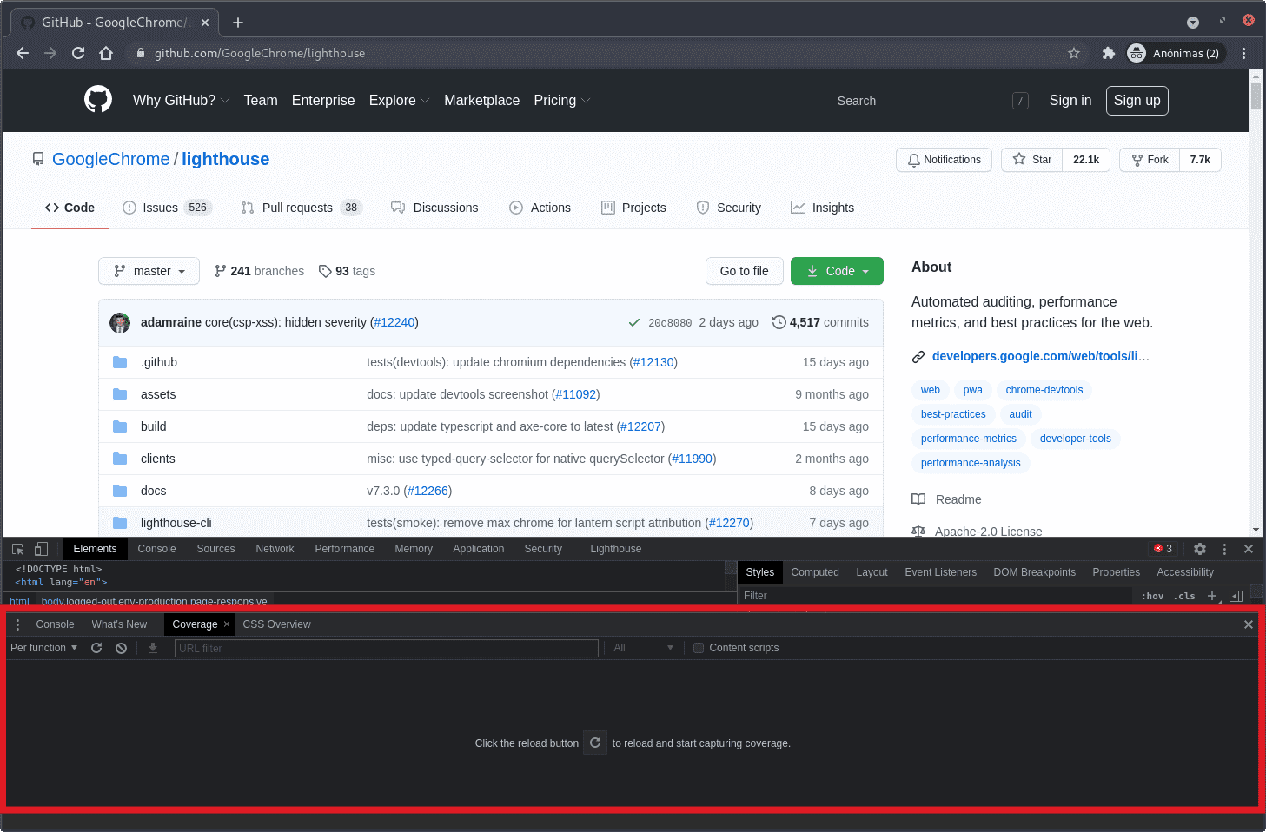
Task: Start coverage instrumentation reload icon in toolbar
Action: (96, 648)
